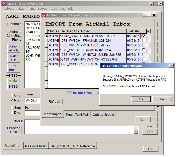
Task: Check the 1066_WV8CH Whittier message checkbox
Action: point(144,45)
